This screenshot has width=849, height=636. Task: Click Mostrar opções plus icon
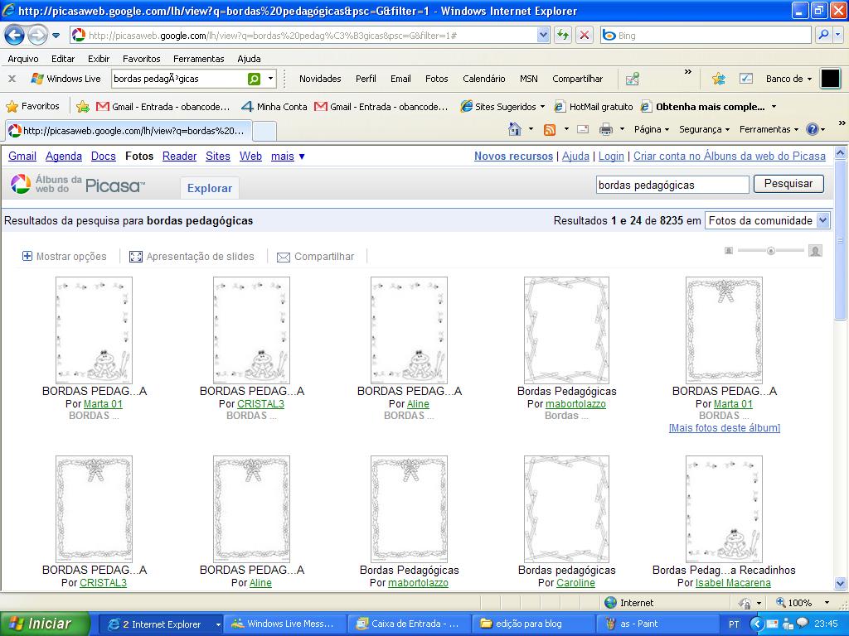point(27,257)
